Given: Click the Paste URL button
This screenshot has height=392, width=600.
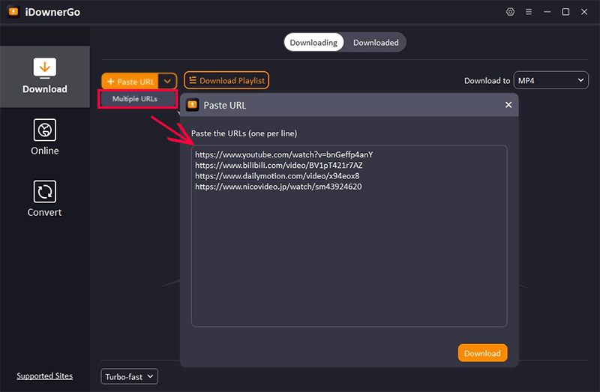Looking at the screenshot, I should pyautogui.click(x=130, y=81).
